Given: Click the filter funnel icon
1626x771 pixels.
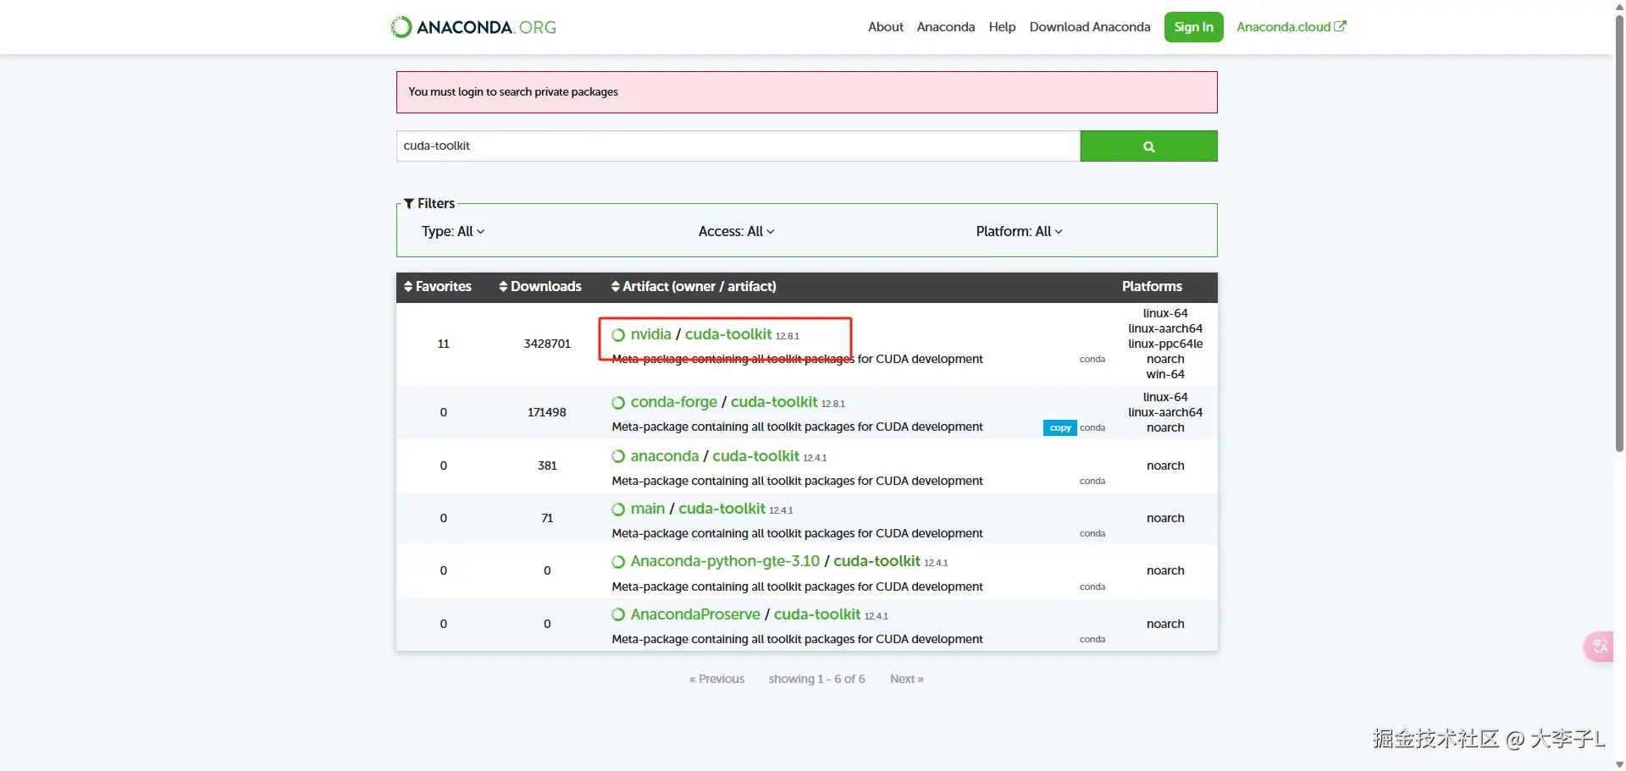Looking at the screenshot, I should 409,203.
